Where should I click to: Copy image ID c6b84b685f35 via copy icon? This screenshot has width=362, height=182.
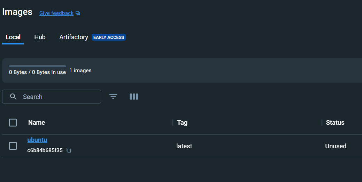(69, 150)
